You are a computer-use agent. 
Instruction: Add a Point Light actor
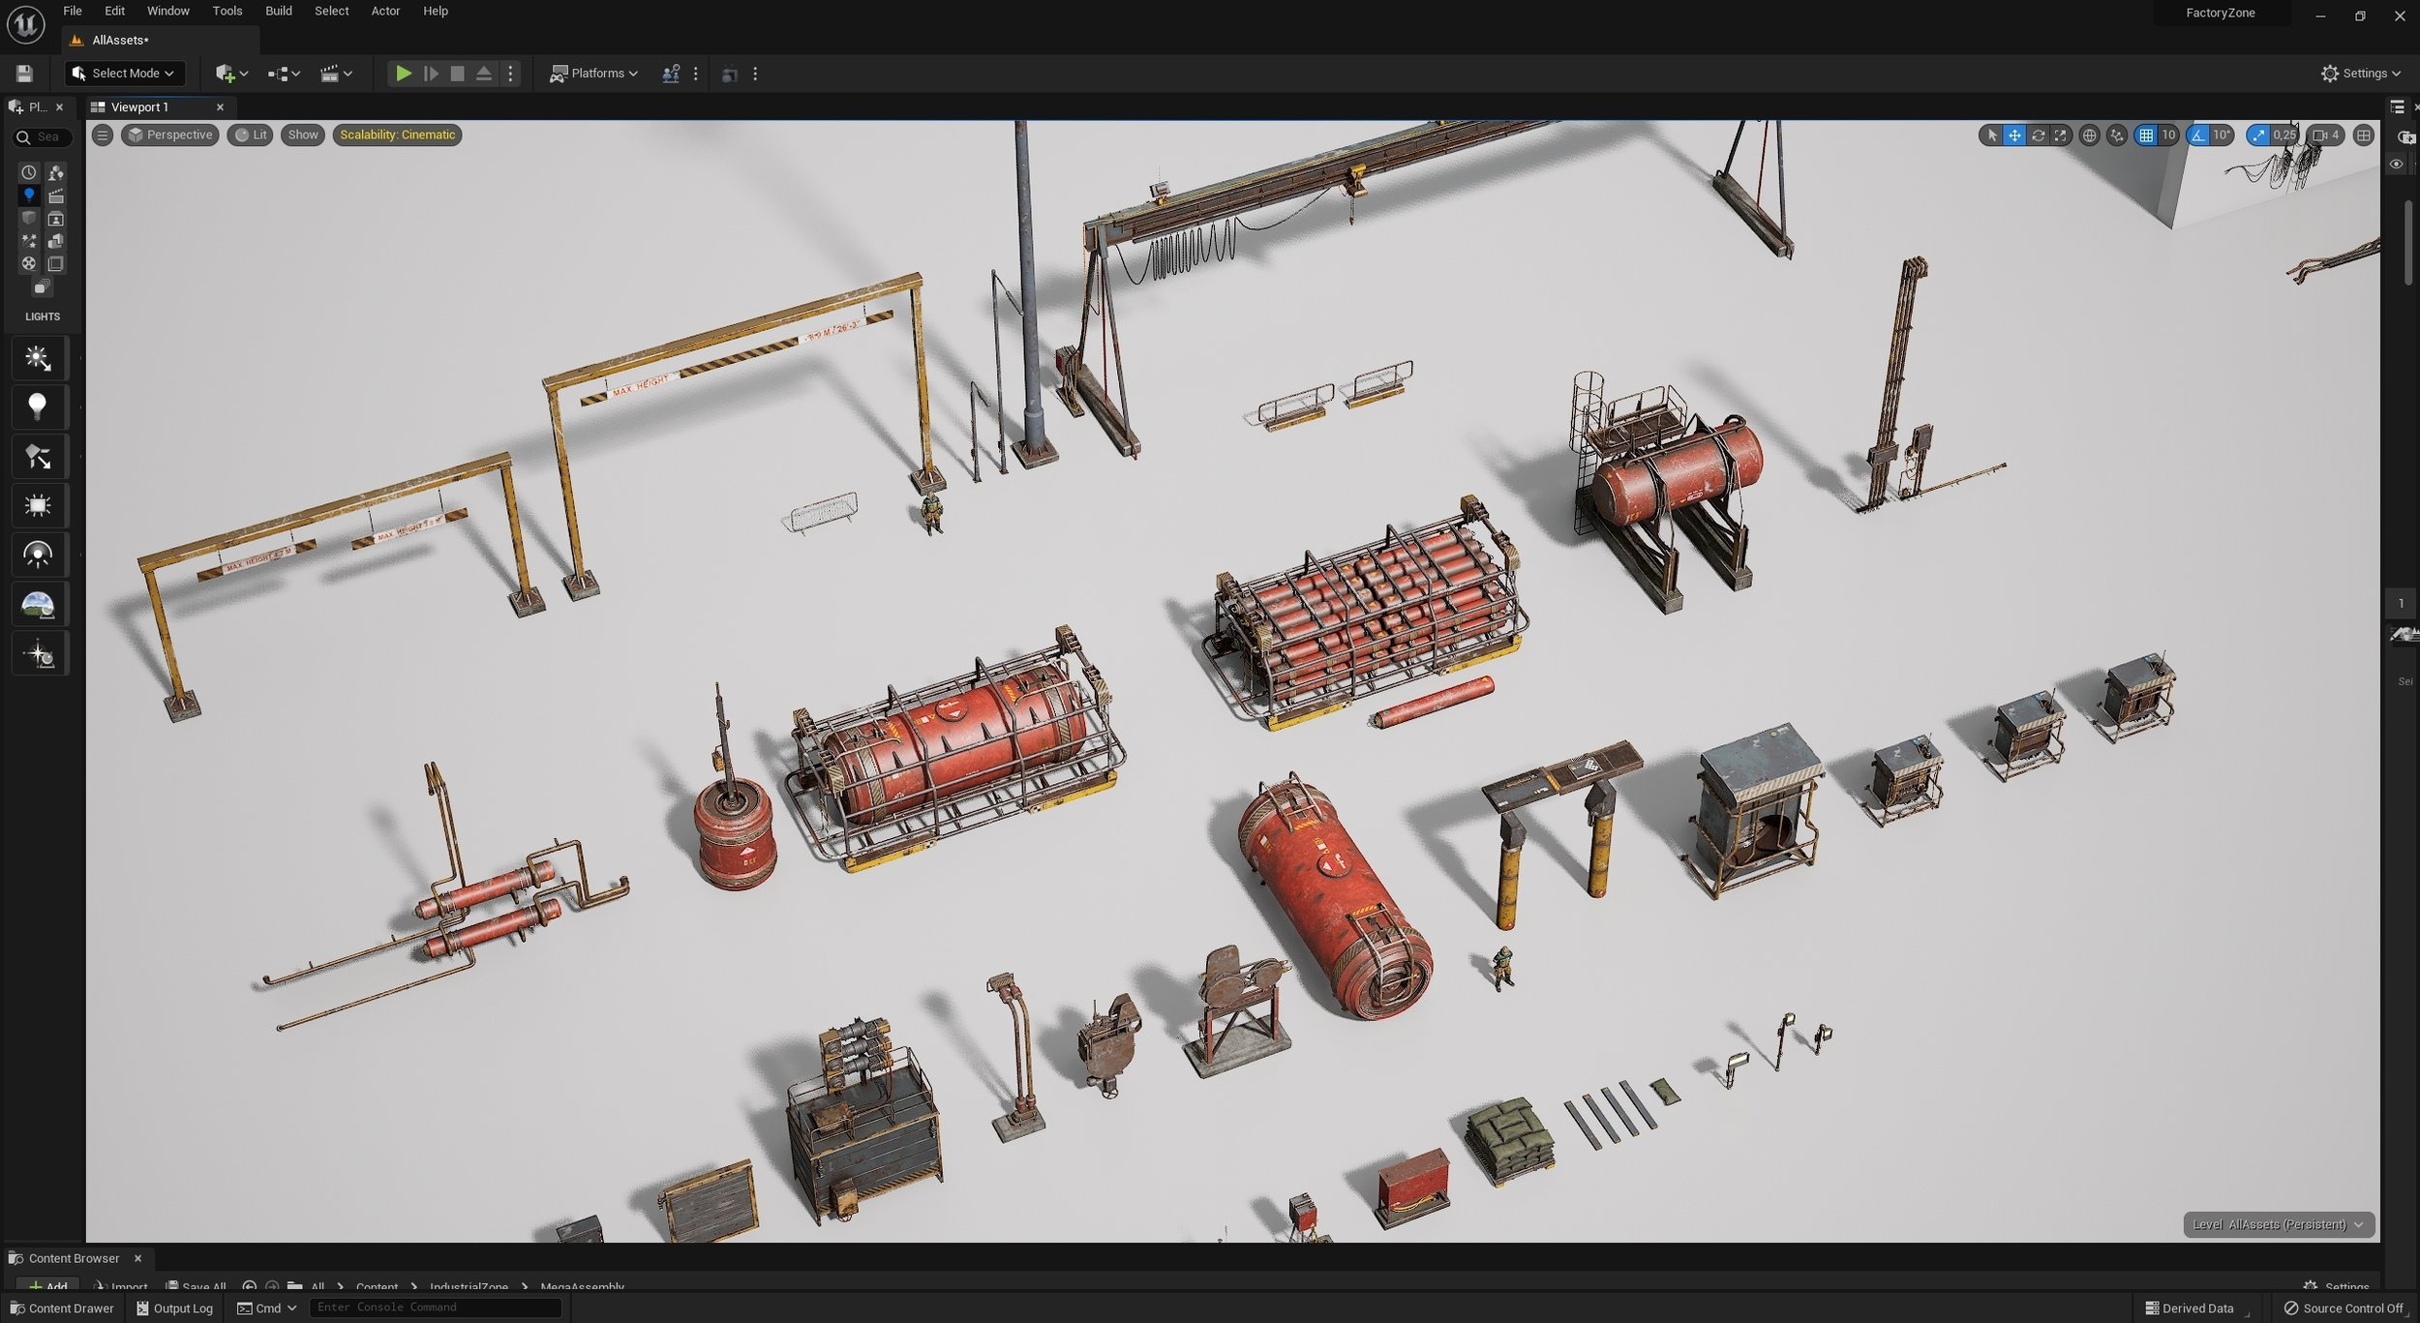(38, 407)
